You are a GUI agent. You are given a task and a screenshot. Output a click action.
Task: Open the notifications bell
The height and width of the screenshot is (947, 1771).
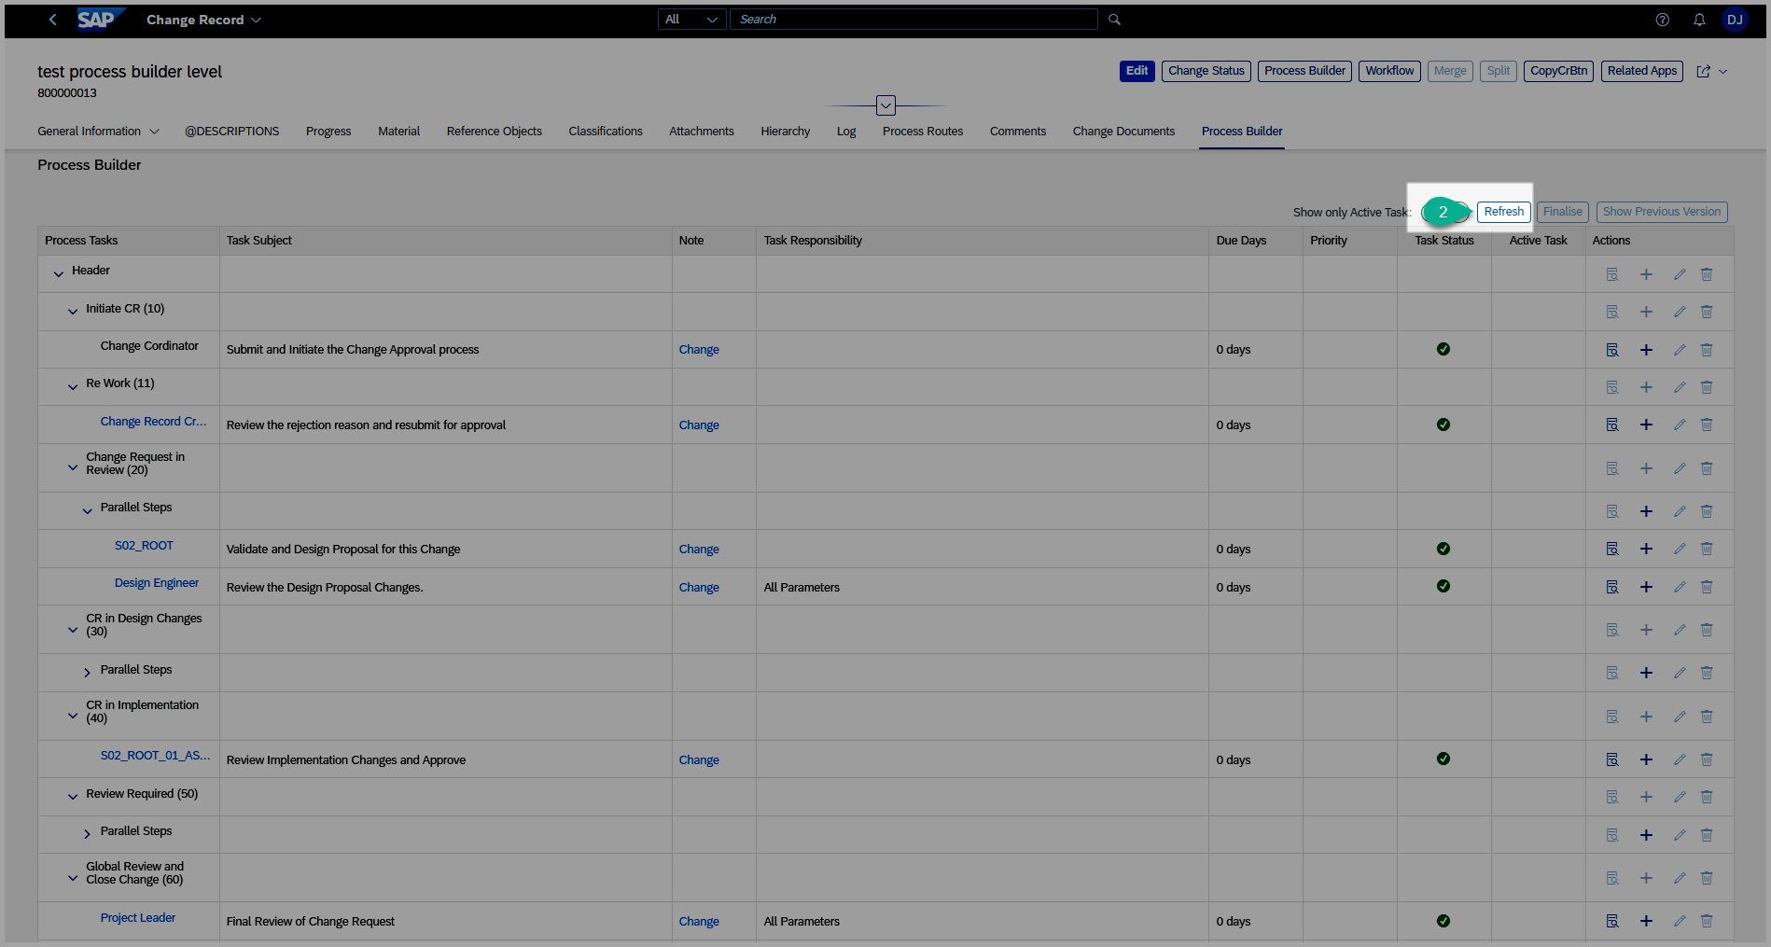pos(1699,20)
